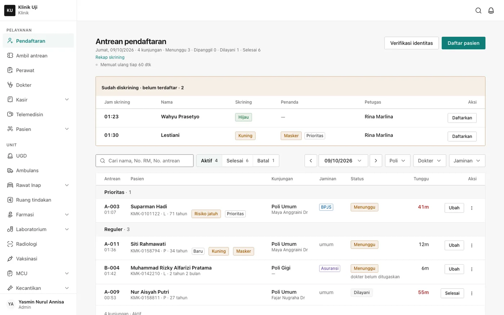This screenshot has width=504, height=315.
Task: Click the Verifikasi identitas button
Action: (x=411, y=43)
